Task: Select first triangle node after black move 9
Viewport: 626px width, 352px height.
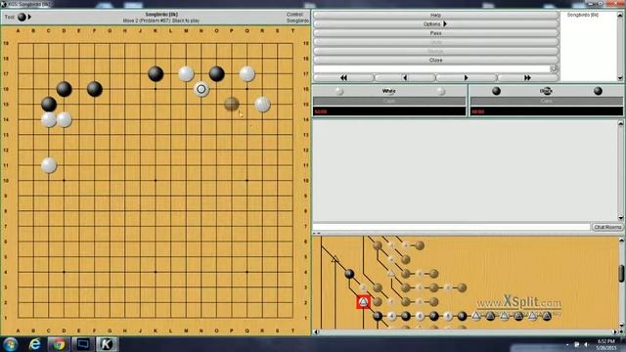Action: (x=476, y=316)
